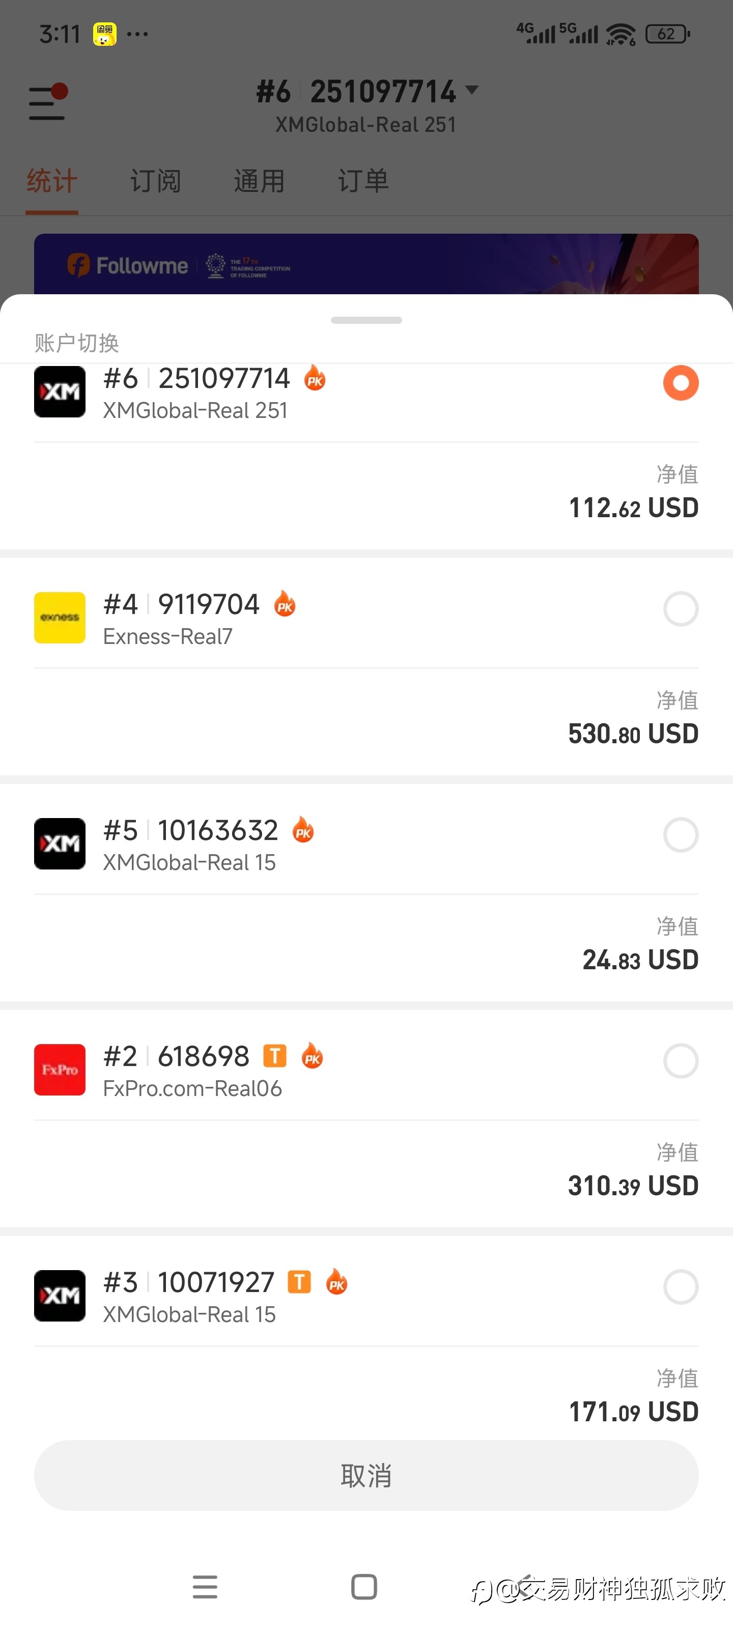Tap the orange T badge beside 618698
This screenshot has width=733, height=1629.
click(274, 1055)
